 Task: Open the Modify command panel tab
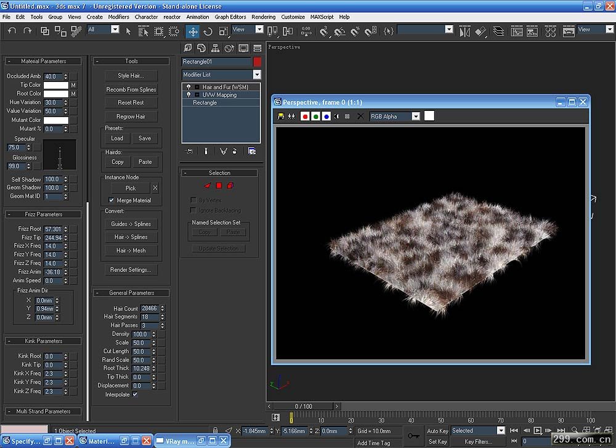coord(201,48)
